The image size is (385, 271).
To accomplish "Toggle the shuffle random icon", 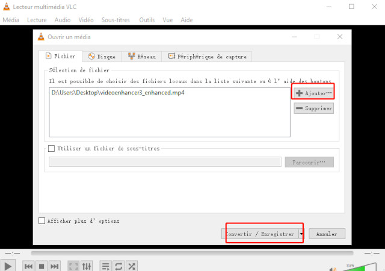I will coord(132,266).
